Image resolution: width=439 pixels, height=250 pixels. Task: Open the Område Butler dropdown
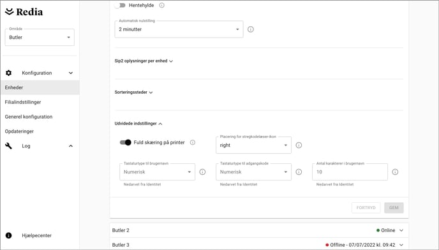click(x=40, y=37)
